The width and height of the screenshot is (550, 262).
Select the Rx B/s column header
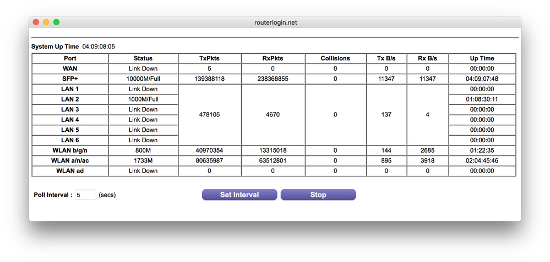click(x=428, y=58)
